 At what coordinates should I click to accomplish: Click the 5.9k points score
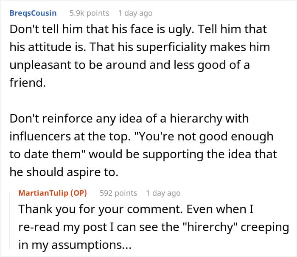90,13
